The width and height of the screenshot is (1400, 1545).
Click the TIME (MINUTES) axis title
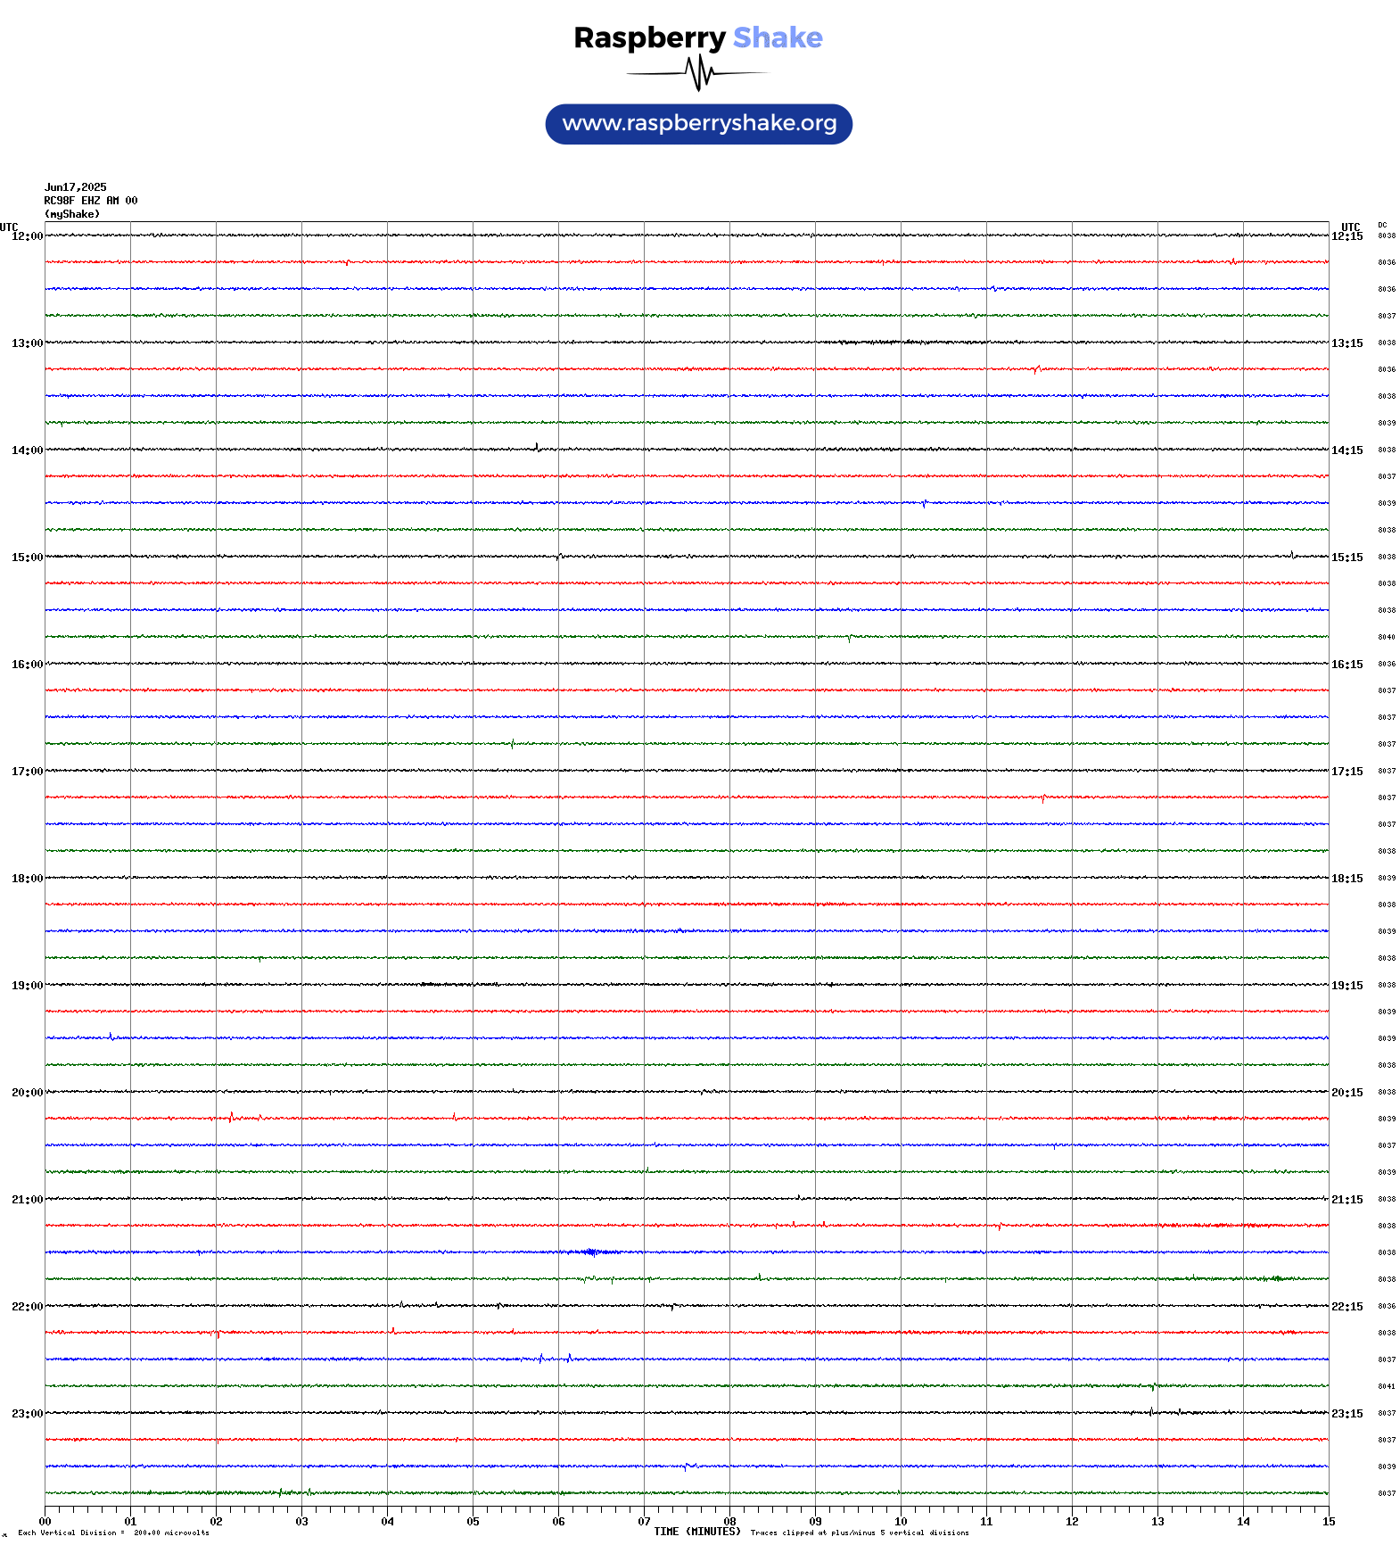(x=697, y=1532)
